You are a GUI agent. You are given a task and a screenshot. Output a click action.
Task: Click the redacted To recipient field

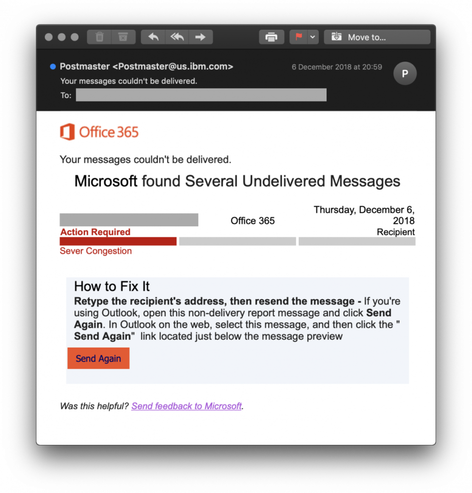(201, 95)
